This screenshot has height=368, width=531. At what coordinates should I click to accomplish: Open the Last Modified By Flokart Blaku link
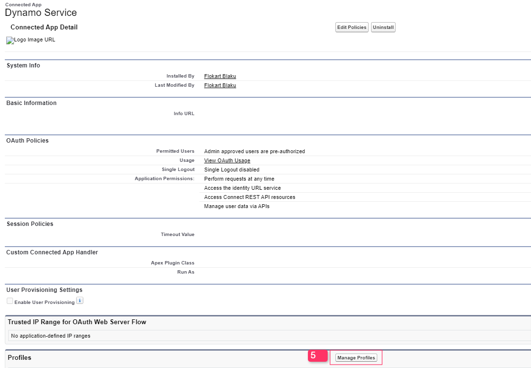tap(220, 85)
